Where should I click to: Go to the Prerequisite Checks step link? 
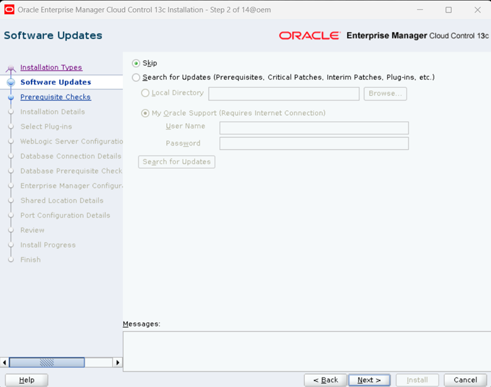[56, 97]
